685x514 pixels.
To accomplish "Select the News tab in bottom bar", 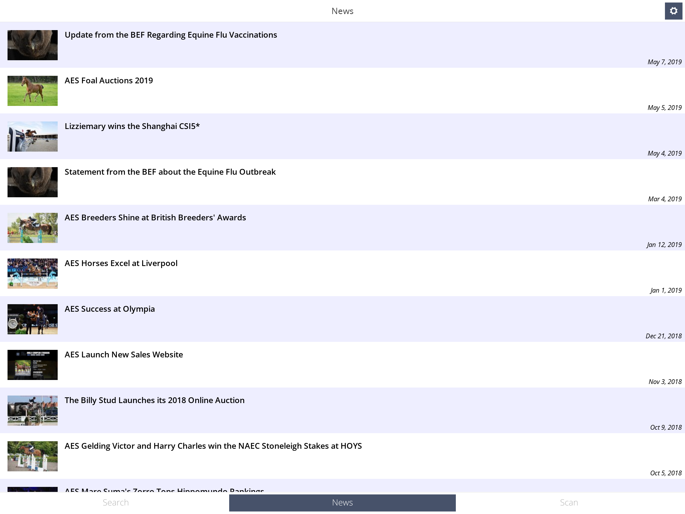I will click(x=342, y=502).
